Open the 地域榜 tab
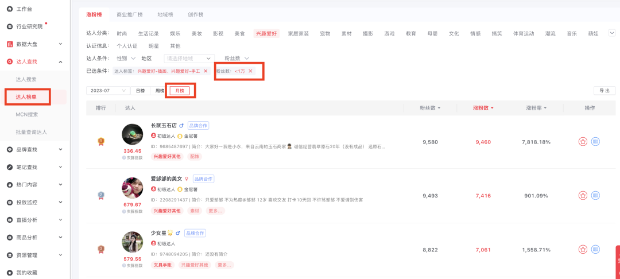The width and height of the screenshot is (620, 279). [x=165, y=14]
